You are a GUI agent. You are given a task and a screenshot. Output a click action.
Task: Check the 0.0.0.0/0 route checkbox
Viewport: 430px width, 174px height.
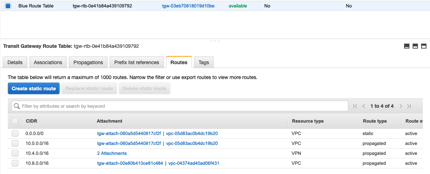pos(15,134)
